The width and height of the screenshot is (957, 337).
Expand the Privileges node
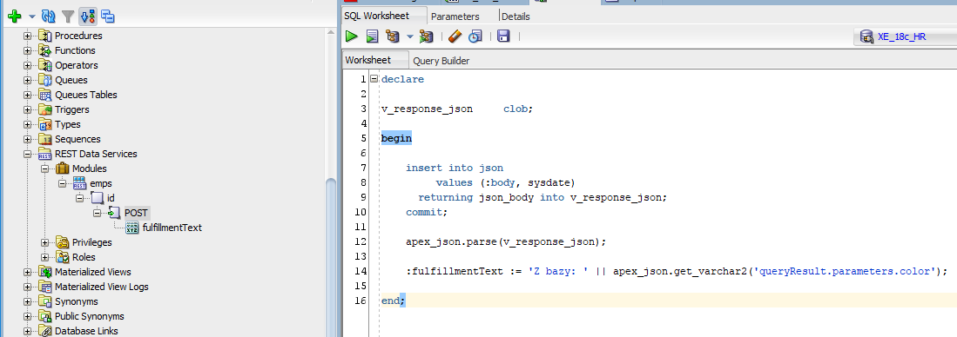44,242
